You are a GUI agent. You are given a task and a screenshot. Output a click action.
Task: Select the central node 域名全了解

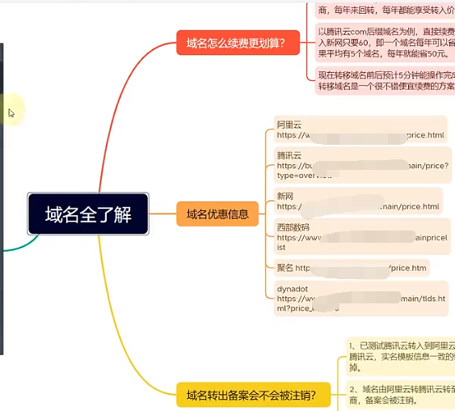pyautogui.click(x=88, y=214)
